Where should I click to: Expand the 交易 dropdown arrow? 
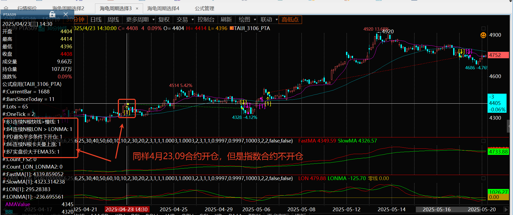tap(192, 20)
